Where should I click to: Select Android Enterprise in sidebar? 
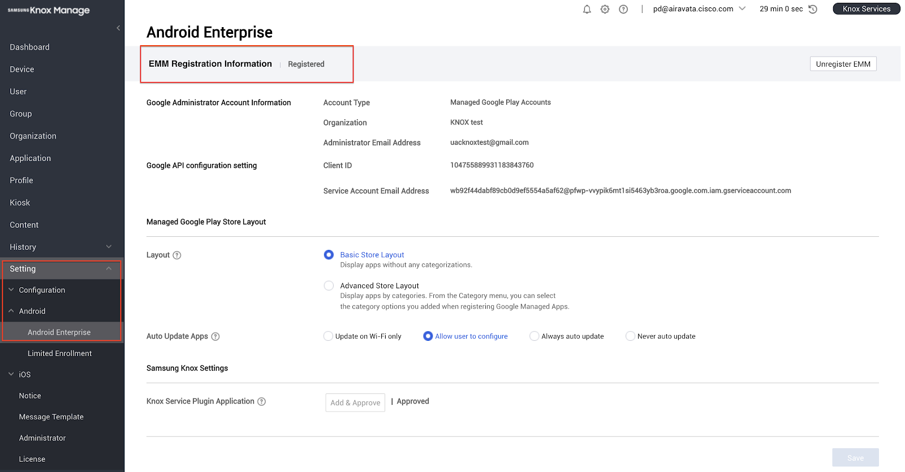pos(59,332)
